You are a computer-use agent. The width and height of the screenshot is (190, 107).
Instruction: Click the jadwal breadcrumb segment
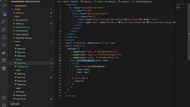point(74,1)
